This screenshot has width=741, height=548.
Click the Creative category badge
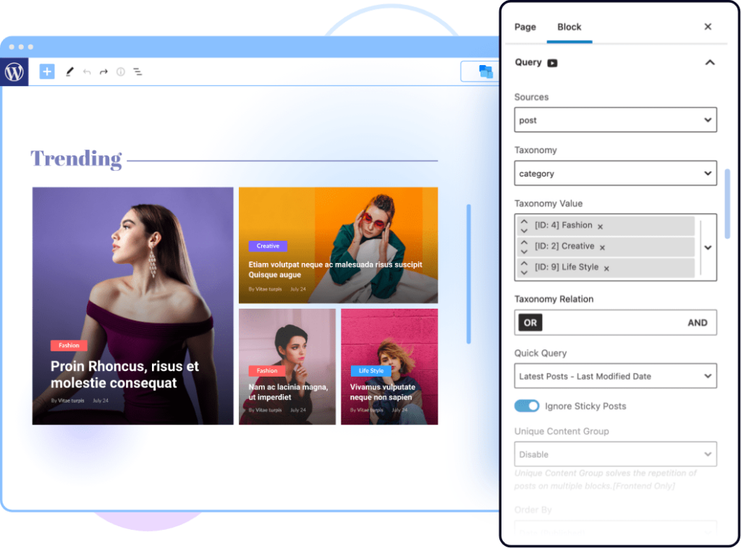(268, 246)
